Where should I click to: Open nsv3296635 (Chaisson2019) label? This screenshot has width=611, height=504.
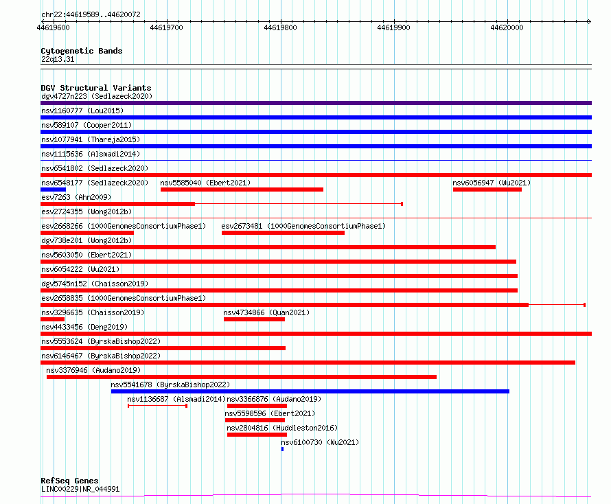click(x=93, y=312)
